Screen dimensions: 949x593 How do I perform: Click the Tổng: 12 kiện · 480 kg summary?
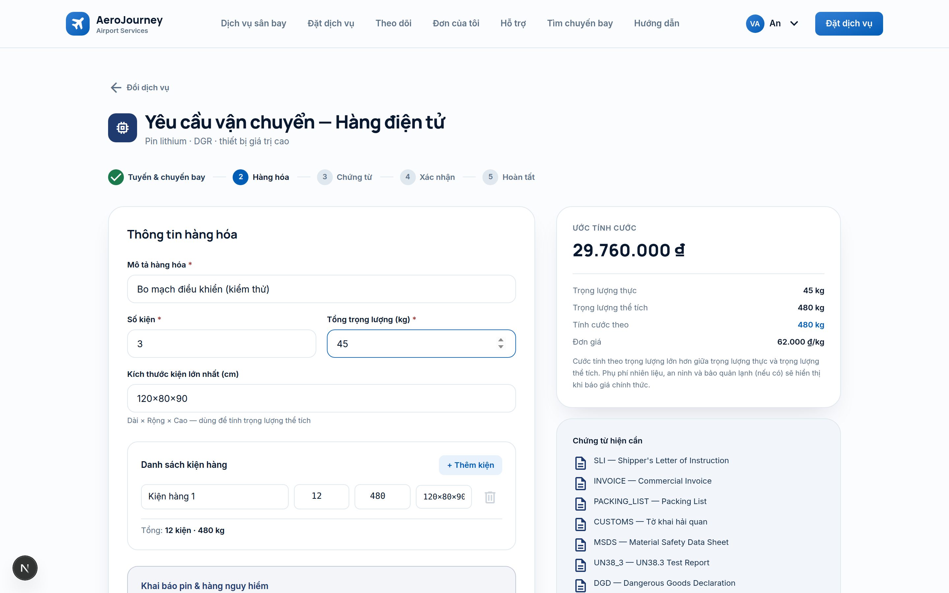(183, 530)
